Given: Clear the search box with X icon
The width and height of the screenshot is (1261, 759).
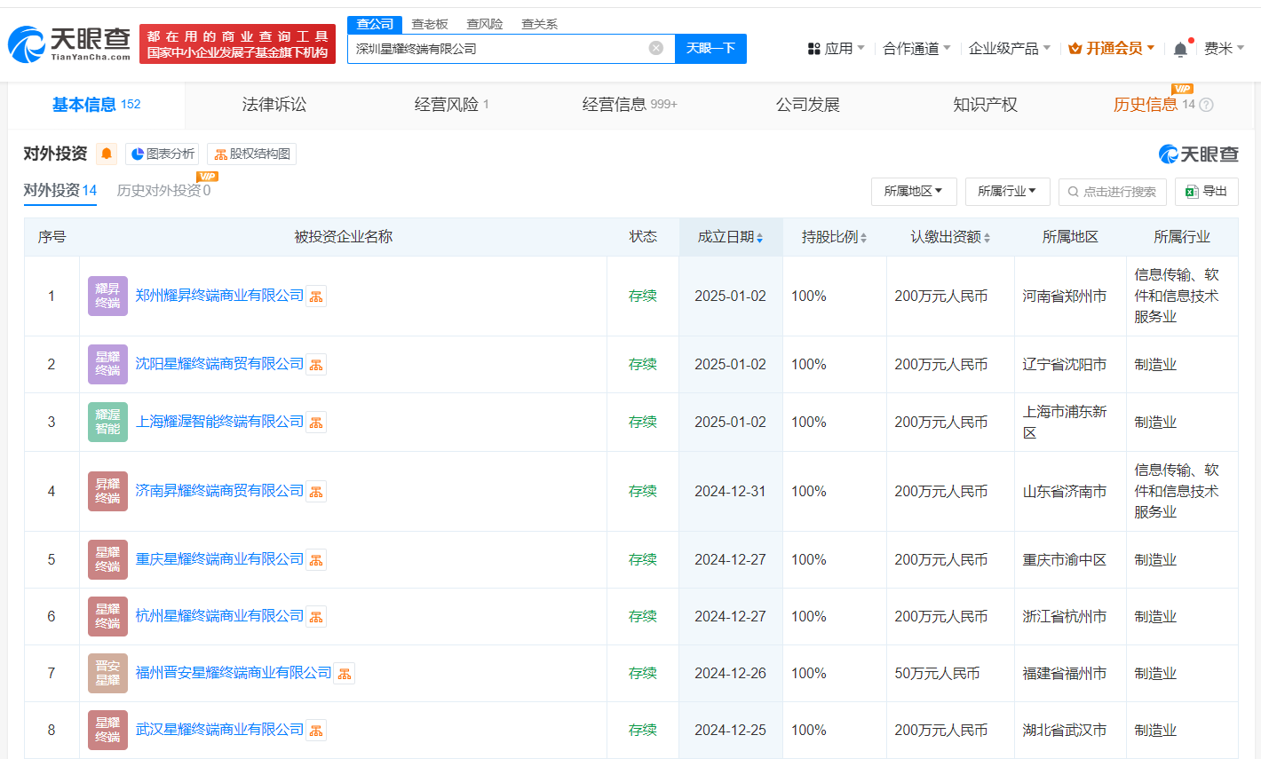Looking at the screenshot, I should pos(656,48).
